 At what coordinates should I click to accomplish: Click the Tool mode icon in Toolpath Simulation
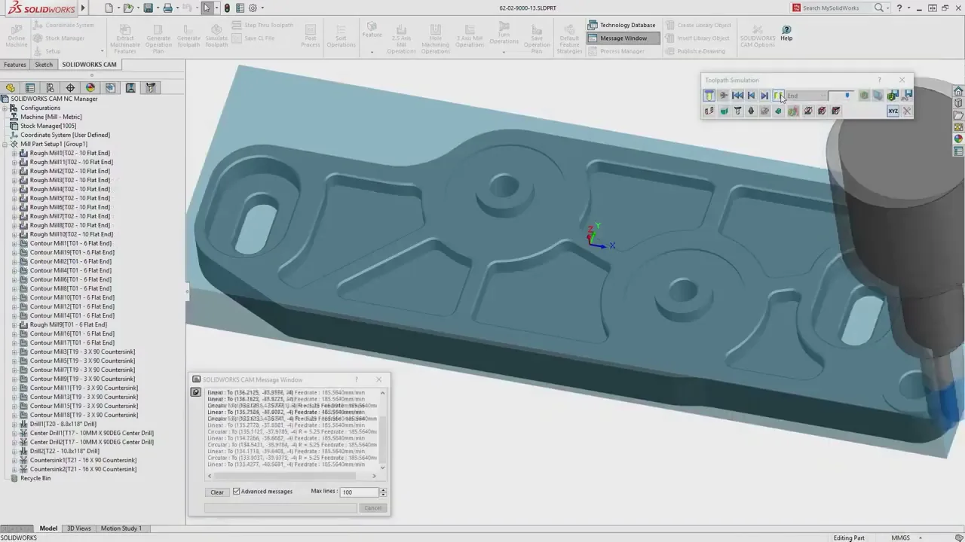(x=709, y=96)
